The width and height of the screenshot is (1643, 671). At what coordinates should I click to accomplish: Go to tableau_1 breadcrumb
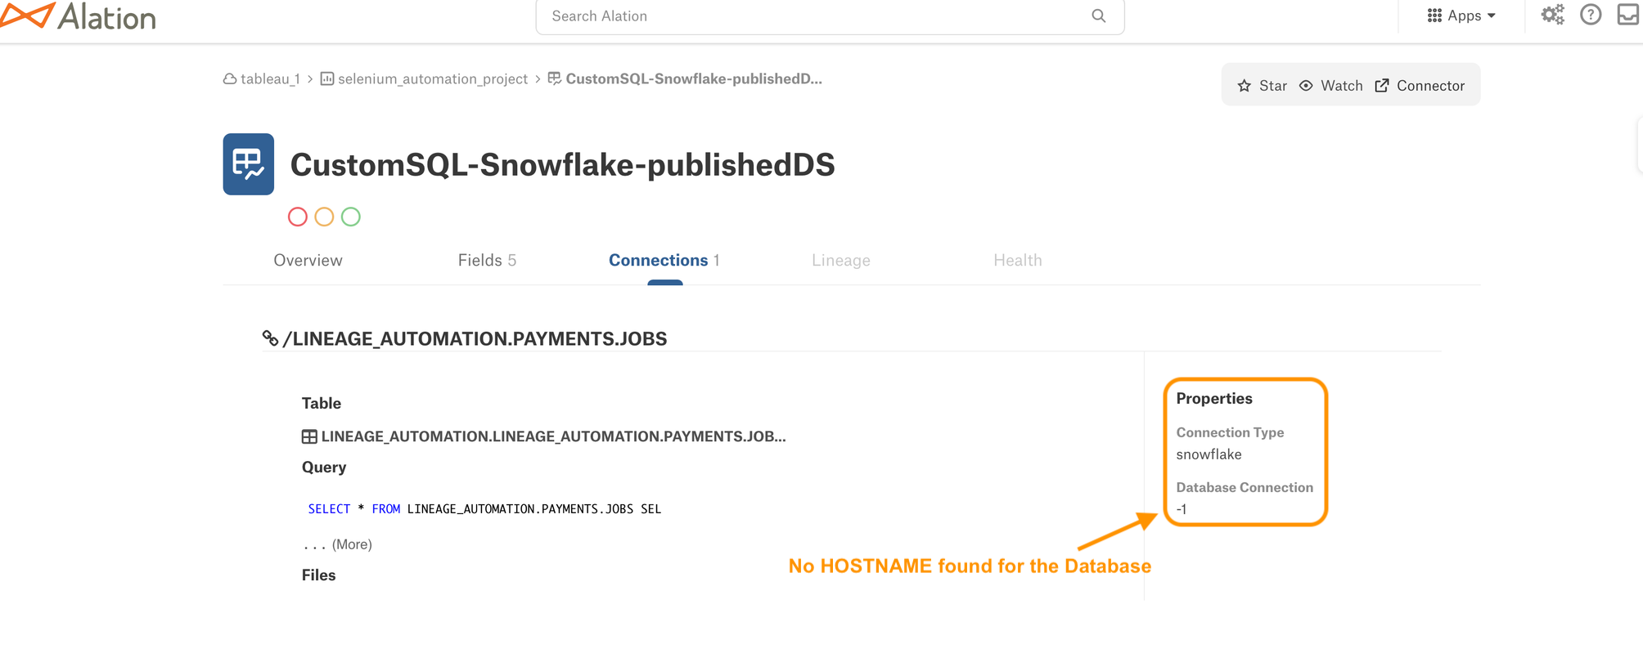coord(270,79)
